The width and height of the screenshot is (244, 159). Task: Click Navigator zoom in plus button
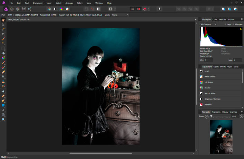pyautogui.click(x=242, y=116)
